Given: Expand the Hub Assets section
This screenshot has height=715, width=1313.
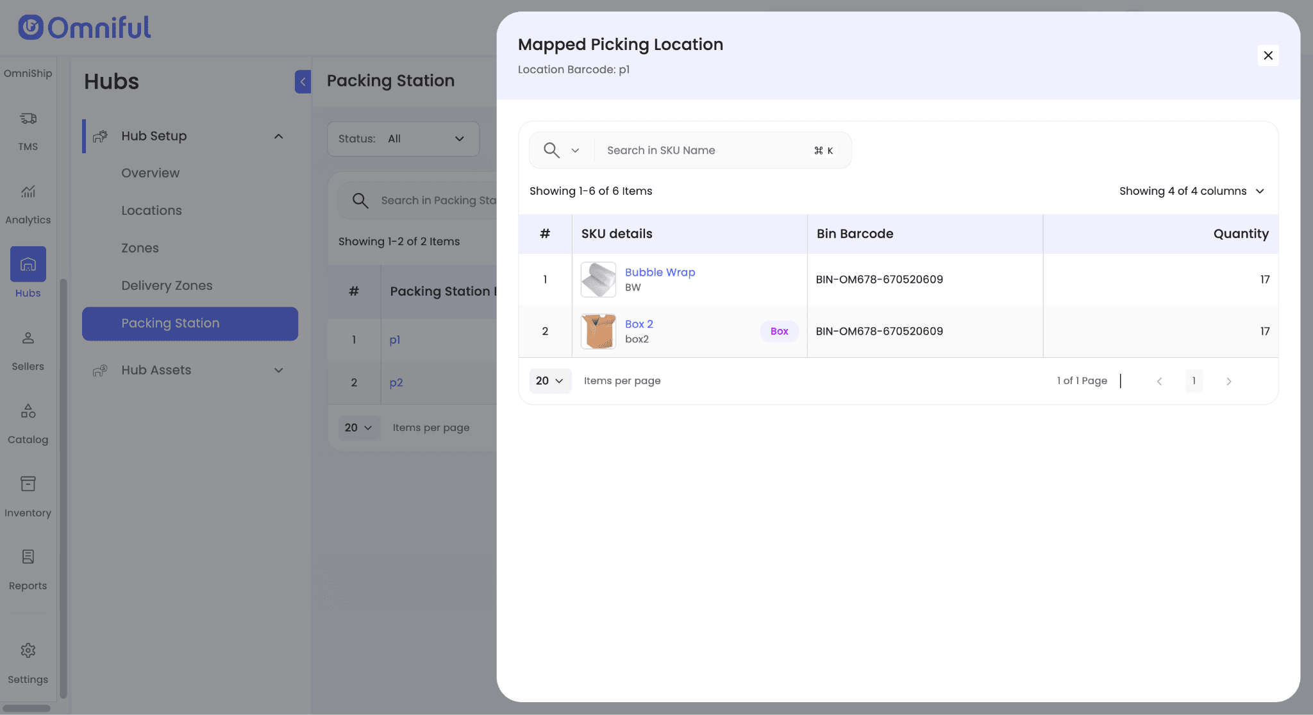Looking at the screenshot, I should pyautogui.click(x=278, y=370).
